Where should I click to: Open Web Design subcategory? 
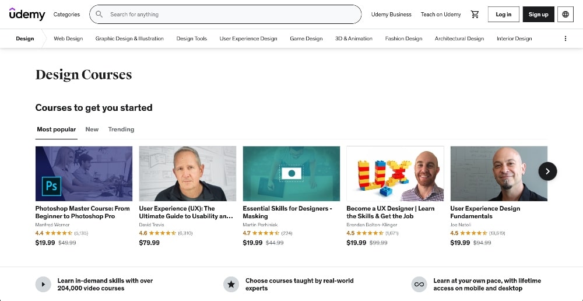(x=68, y=38)
